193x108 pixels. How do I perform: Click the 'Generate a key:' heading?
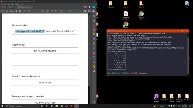(20, 25)
